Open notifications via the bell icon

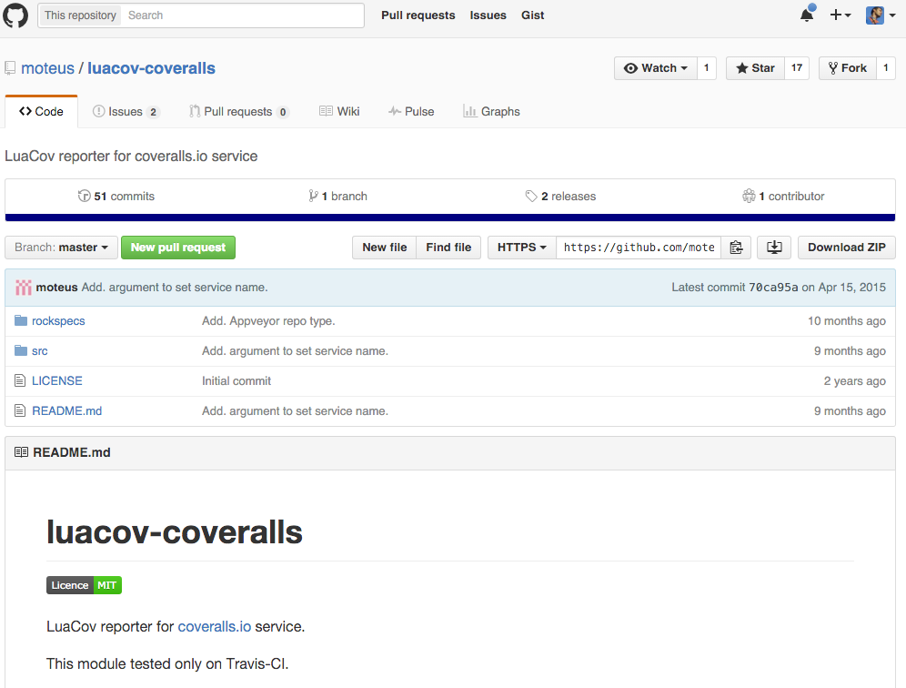805,15
